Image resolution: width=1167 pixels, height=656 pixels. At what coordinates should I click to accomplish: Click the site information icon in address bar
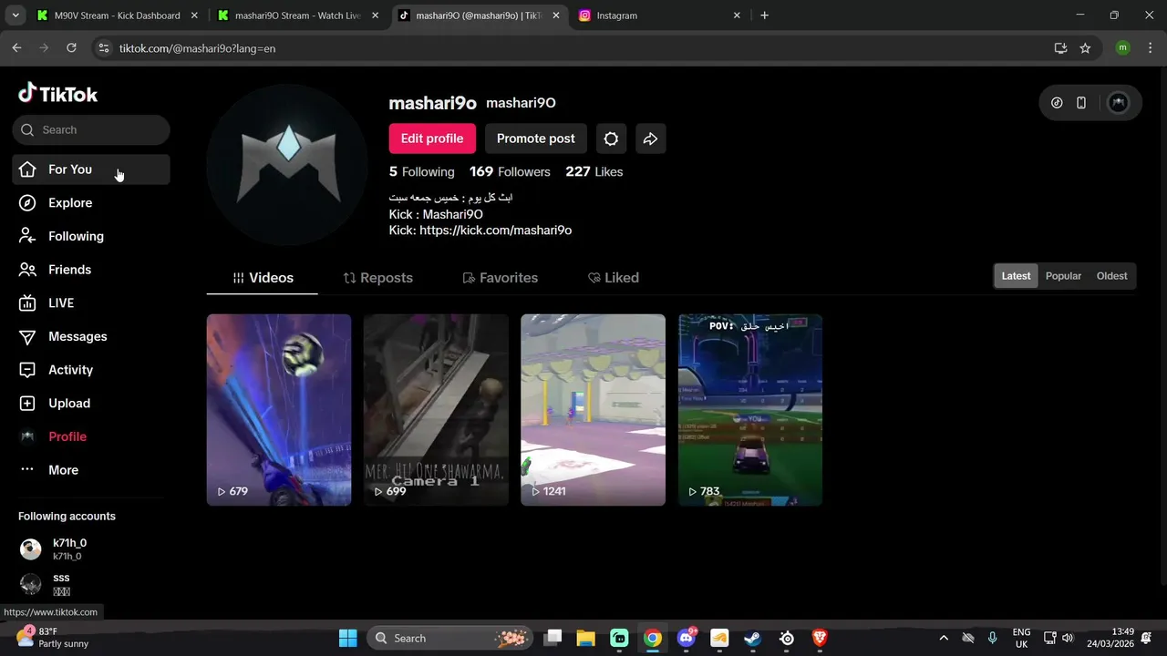click(104, 48)
